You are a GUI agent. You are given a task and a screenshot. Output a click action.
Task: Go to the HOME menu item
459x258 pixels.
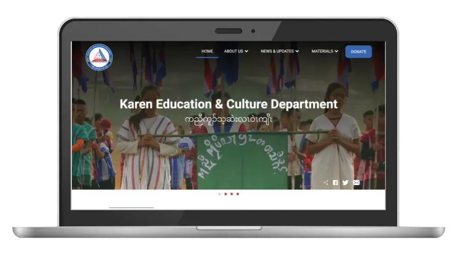(x=207, y=51)
